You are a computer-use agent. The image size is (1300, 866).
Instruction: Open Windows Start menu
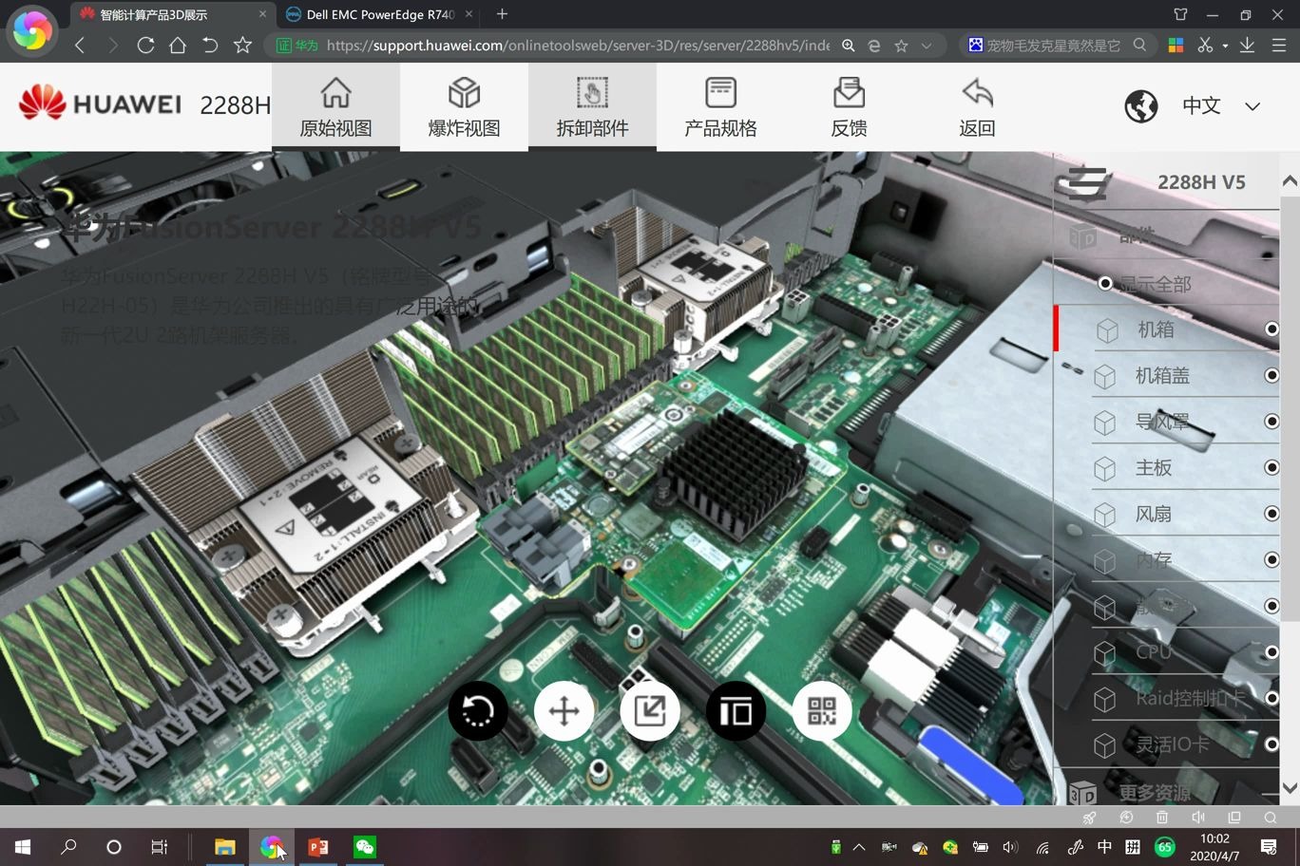tap(23, 846)
